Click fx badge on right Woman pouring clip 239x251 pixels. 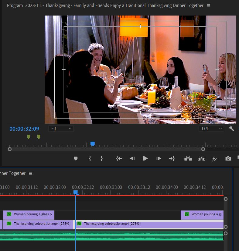[187, 214]
